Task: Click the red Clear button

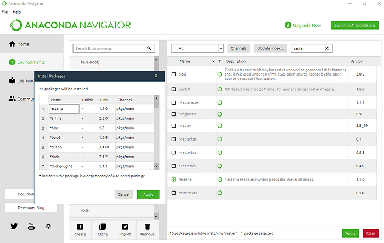Action: point(371,233)
